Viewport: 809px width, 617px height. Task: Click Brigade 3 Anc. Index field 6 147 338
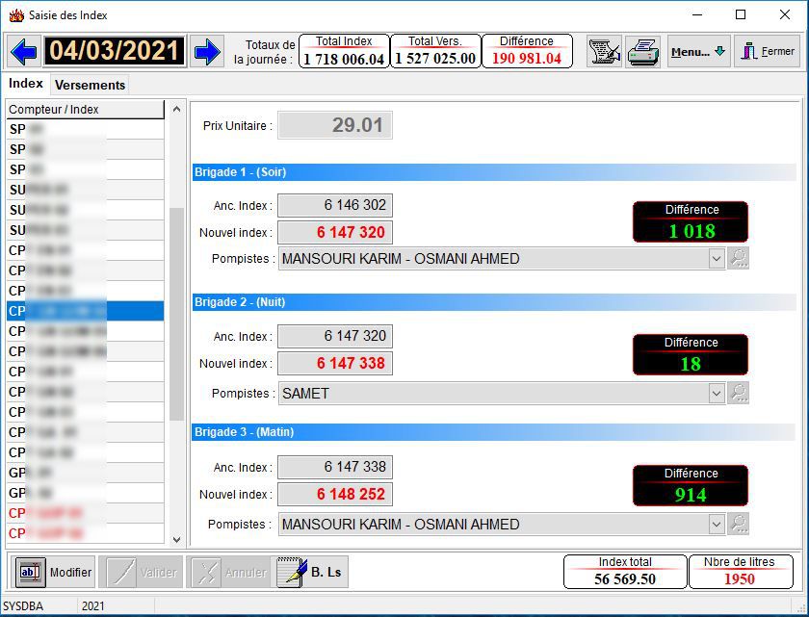coord(335,467)
